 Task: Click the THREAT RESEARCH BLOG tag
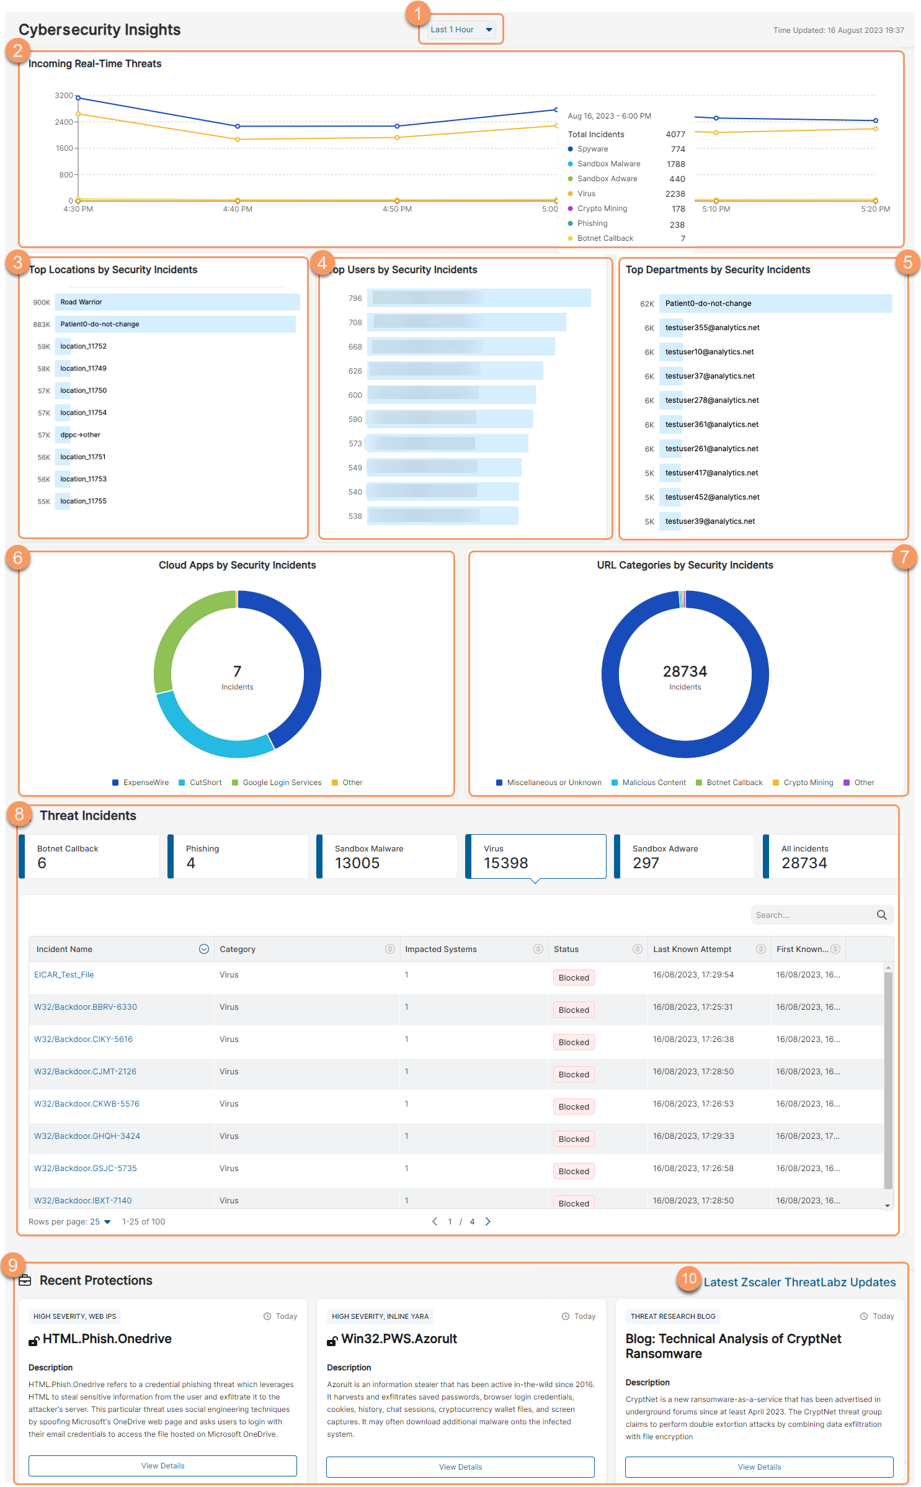pos(673,1316)
